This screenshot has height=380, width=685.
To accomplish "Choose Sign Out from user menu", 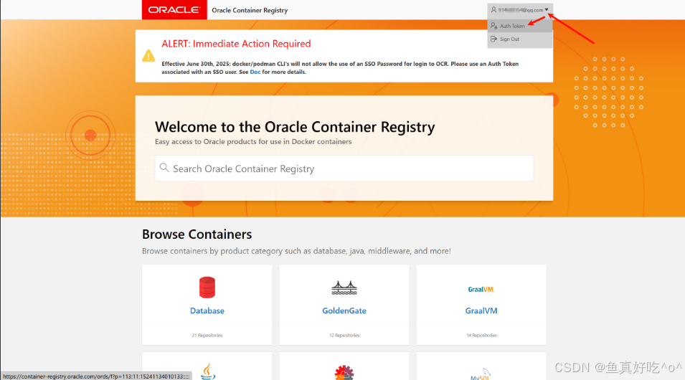I will (x=509, y=39).
